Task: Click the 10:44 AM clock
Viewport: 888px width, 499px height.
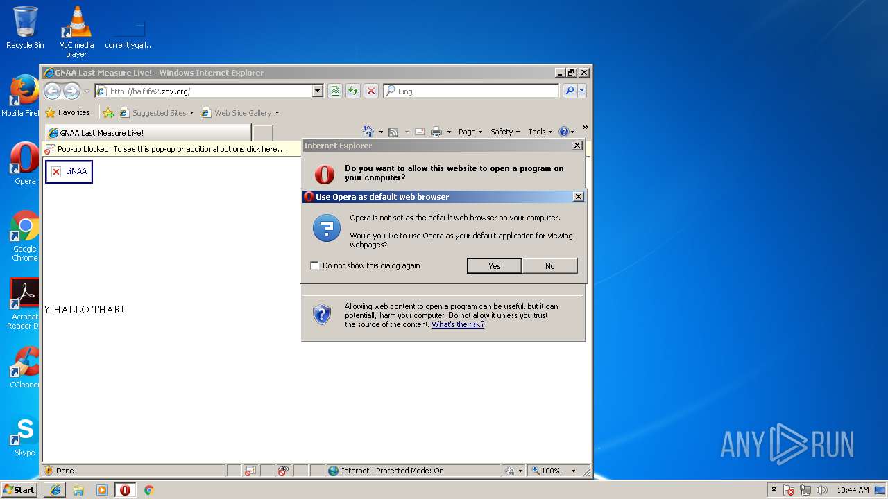Action: (x=853, y=490)
